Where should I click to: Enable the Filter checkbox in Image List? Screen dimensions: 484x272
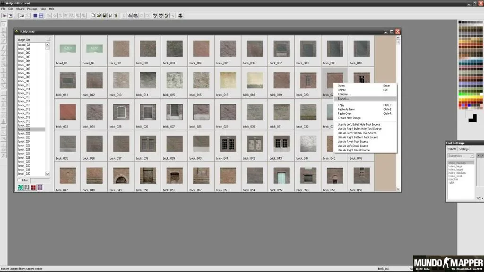[19, 180]
